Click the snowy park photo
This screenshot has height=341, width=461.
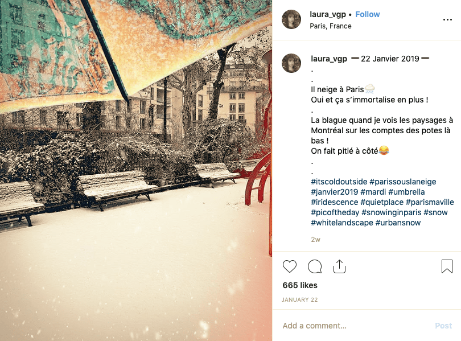[136, 171]
